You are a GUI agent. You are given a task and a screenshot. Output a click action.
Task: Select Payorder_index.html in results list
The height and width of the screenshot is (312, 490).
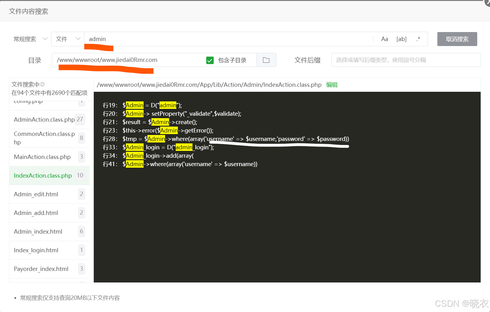point(50,269)
